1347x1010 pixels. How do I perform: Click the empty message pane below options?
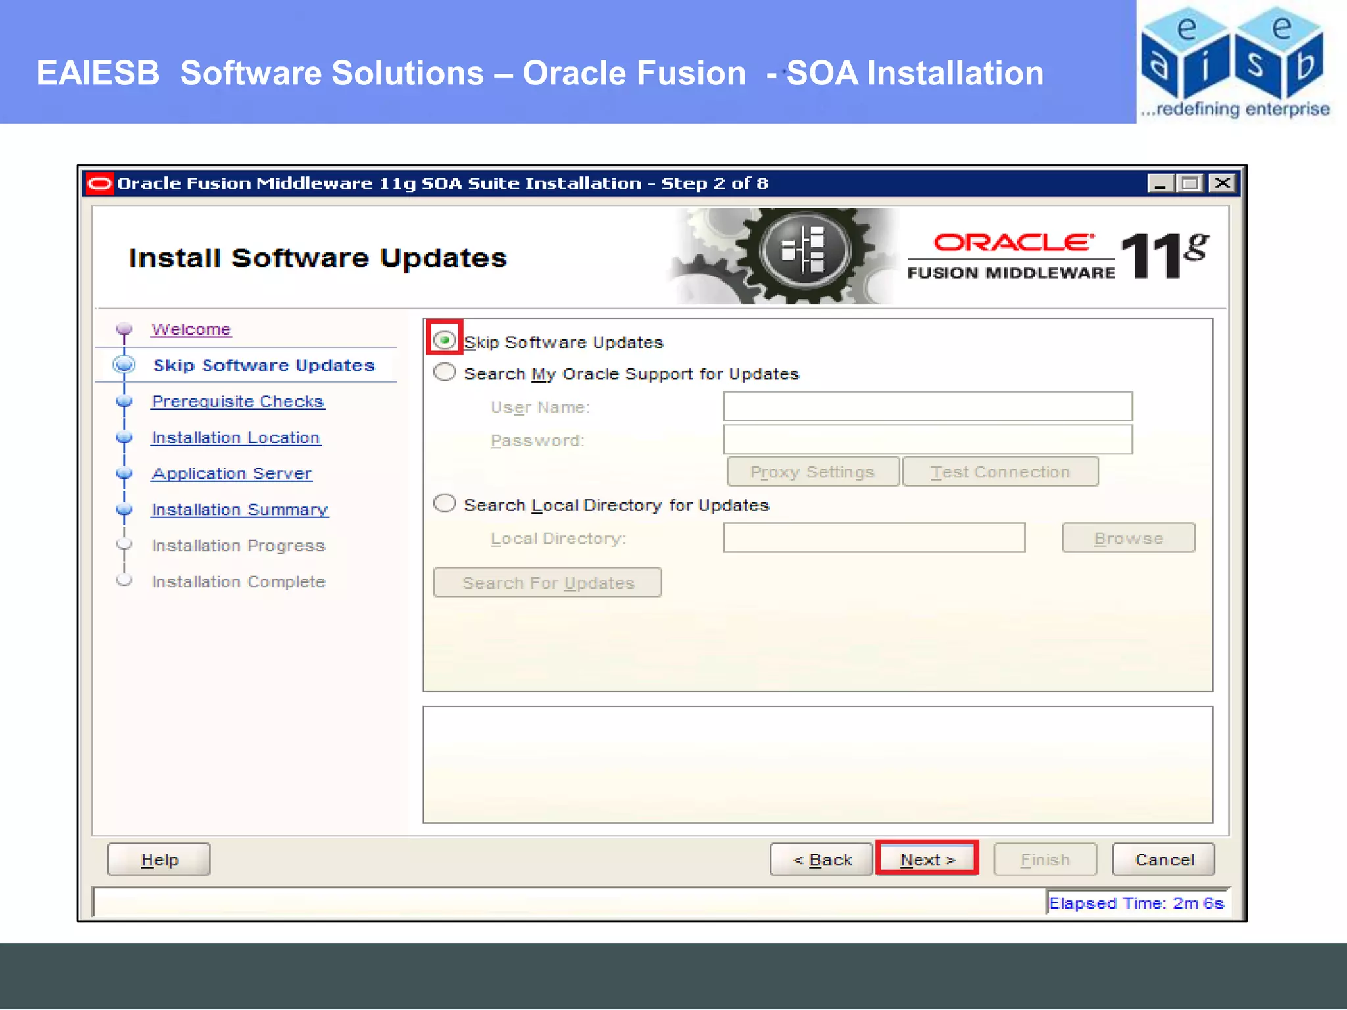[x=818, y=764]
